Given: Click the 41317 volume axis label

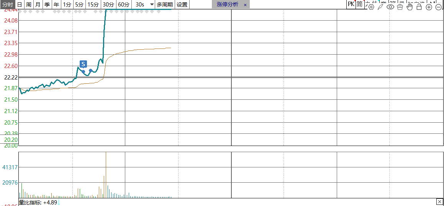Looking at the screenshot, I should pos(10,167).
